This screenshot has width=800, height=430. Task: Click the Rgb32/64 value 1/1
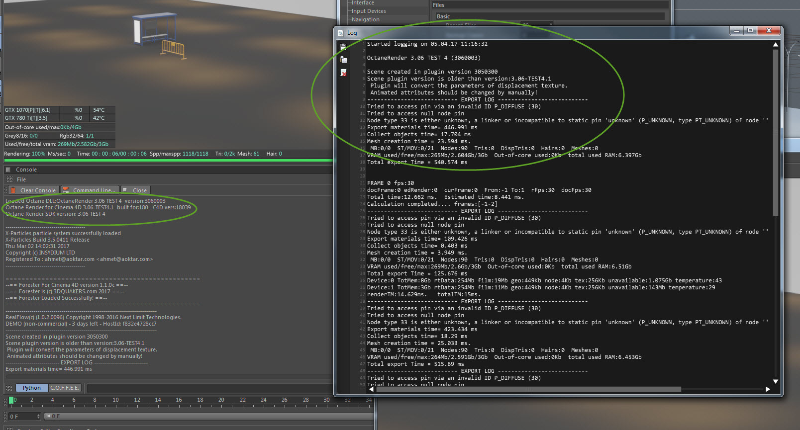pyautogui.click(x=90, y=136)
